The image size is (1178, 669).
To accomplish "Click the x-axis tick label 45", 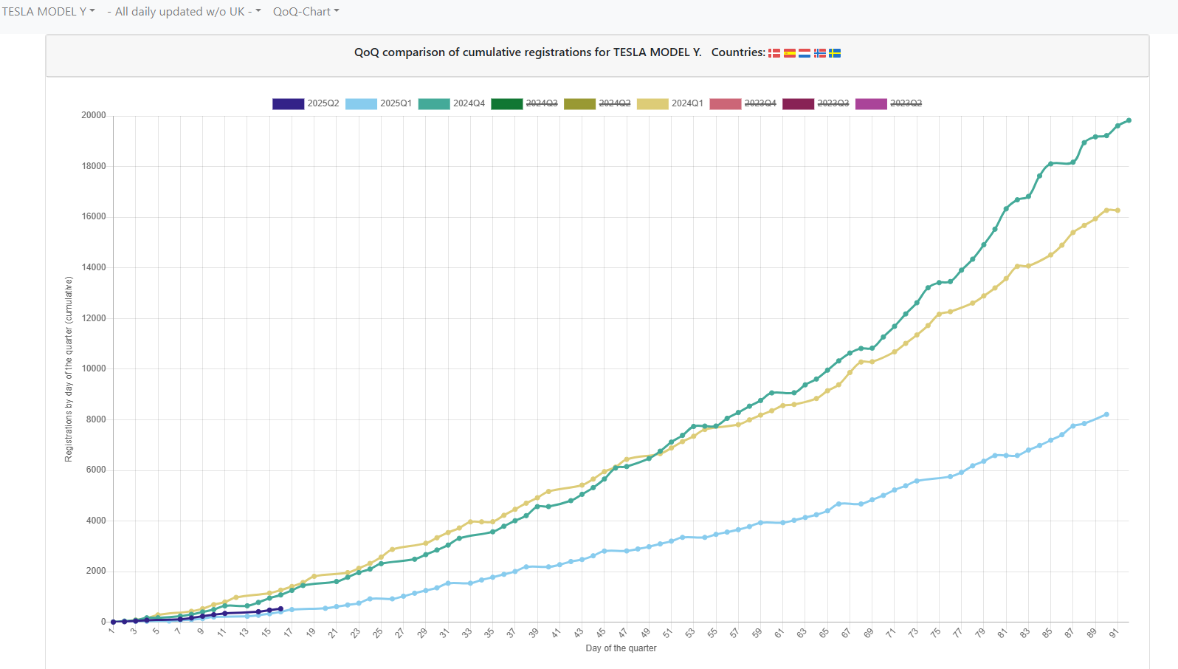I will click(x=601, y=633).
